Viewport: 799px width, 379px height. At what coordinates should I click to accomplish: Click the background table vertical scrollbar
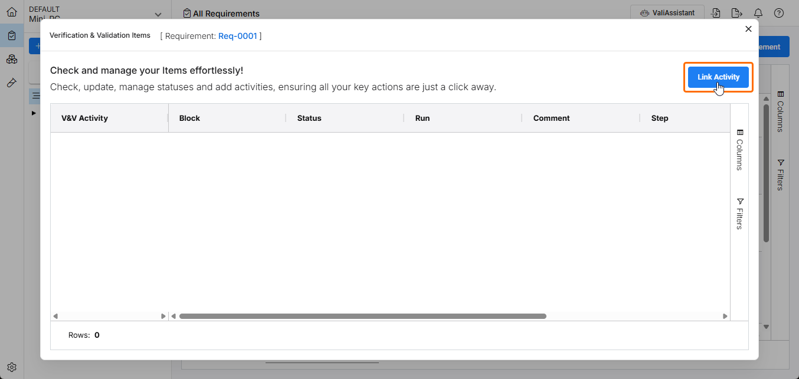click(x=766, y=174)
